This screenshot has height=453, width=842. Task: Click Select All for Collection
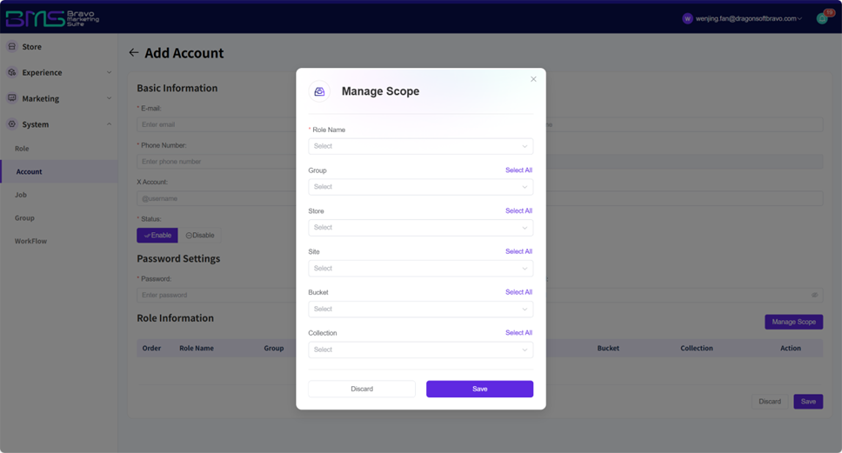point(518,333)
